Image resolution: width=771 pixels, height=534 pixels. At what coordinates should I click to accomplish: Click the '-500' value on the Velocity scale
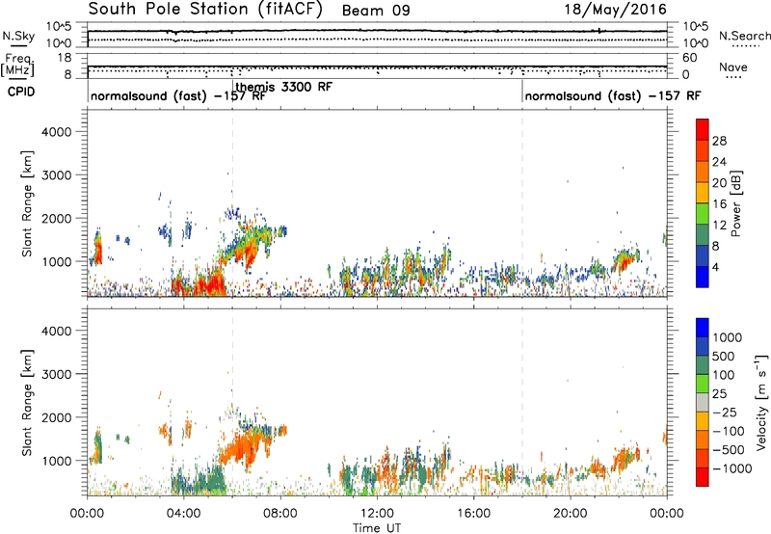pos(728,449)
